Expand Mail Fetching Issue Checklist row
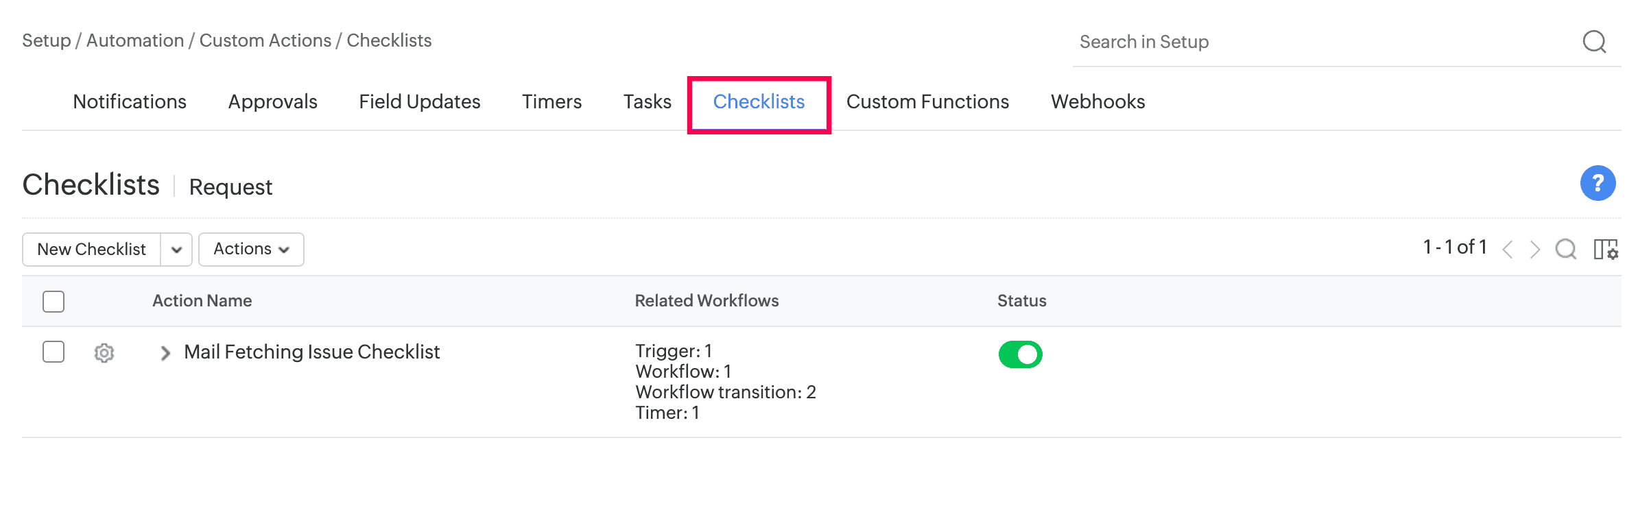Viewport: 1638px width, 521px height. (x=165, y=353)
